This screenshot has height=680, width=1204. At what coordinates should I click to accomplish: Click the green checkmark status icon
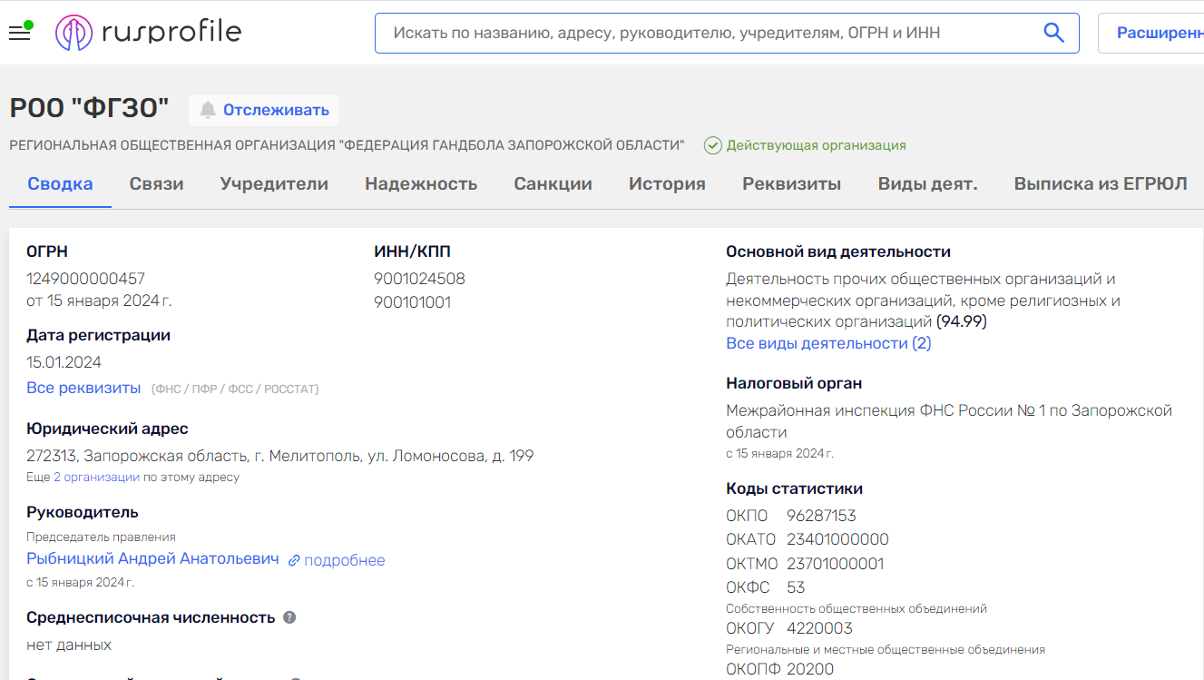[713, 145]
